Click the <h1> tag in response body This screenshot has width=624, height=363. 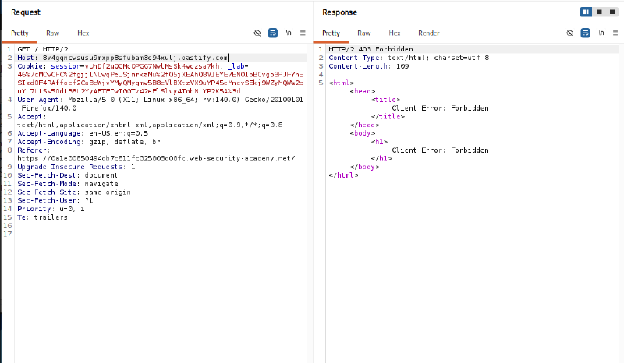(379, 142)
